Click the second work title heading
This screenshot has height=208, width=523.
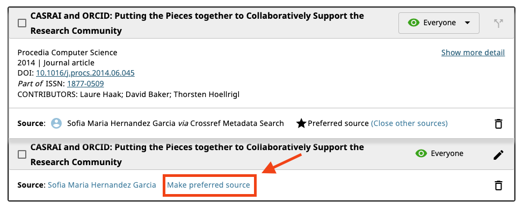pyautogui.click(x=197, y=154)
